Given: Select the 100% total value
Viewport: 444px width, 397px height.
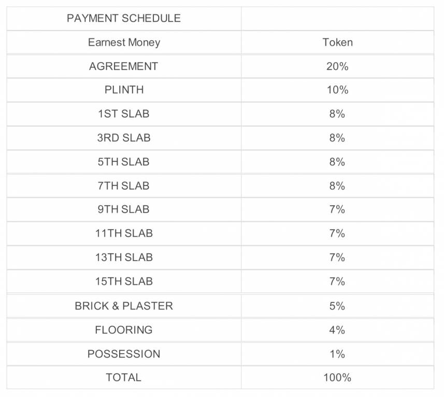Looking at the screenshot, I should [x=337, y=377].
